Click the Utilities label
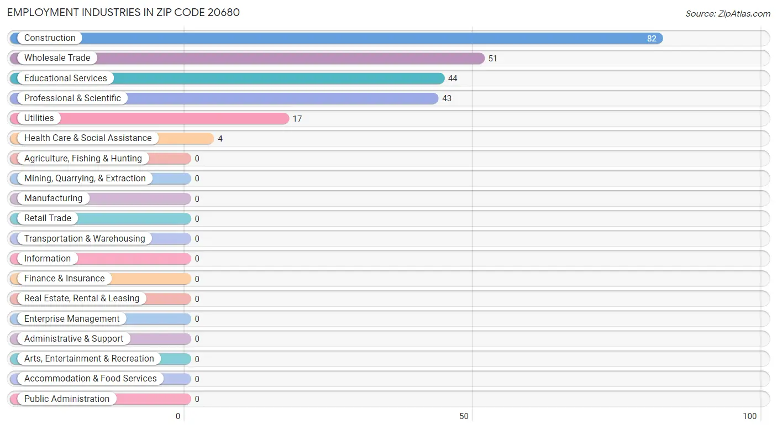 pyautogui.click(x=39, y=118)
